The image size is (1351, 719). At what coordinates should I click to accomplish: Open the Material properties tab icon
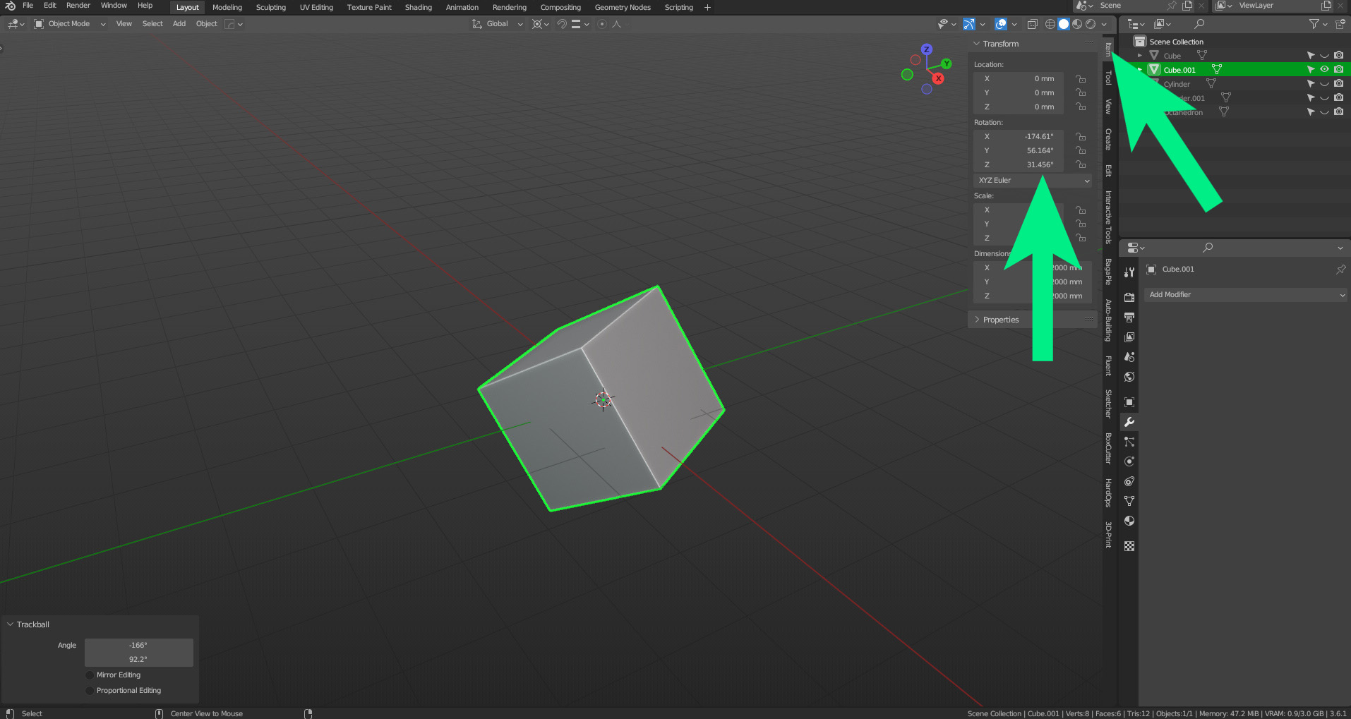tap(1129, 521)
